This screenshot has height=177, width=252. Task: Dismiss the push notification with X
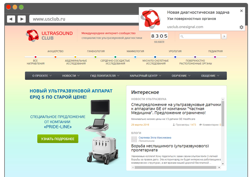(x=241, y=11)
